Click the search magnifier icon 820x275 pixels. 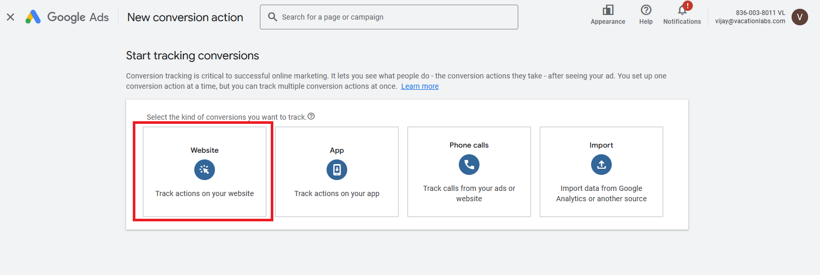point(272,17)
